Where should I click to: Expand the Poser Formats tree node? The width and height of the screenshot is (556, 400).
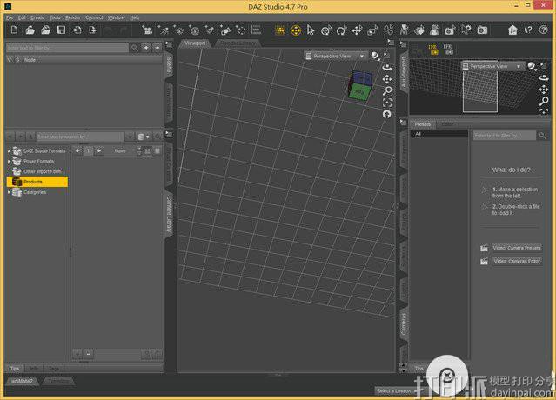[10, 161]
